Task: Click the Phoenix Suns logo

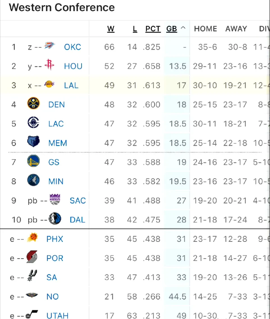Action: pos(33,237)
